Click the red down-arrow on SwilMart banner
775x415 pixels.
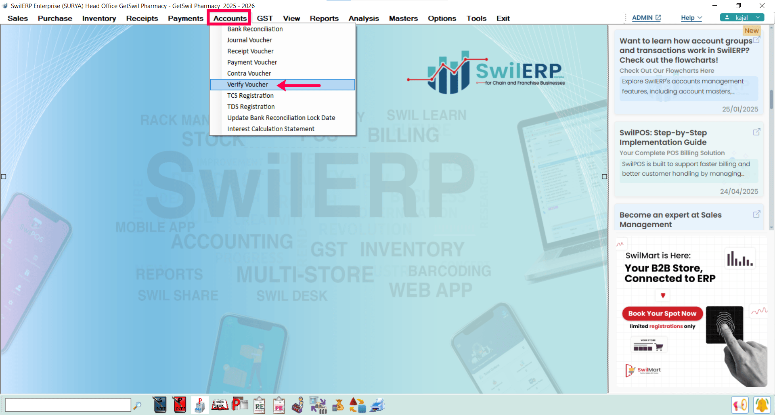[663, 296]
